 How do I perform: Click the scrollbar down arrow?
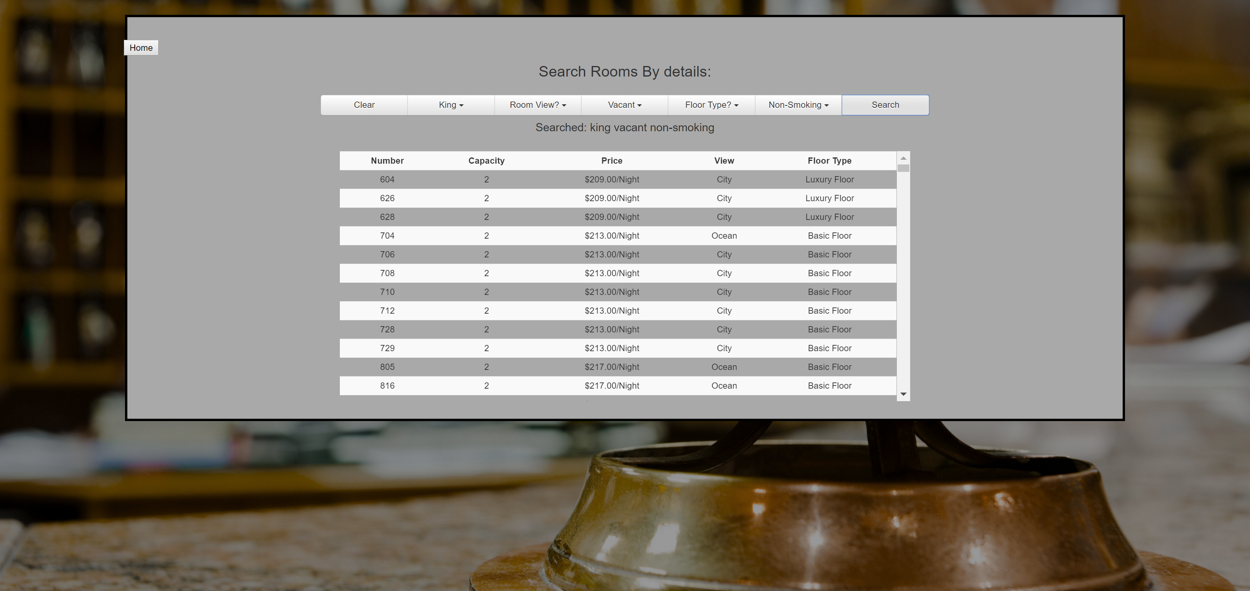tap(903, 394)
